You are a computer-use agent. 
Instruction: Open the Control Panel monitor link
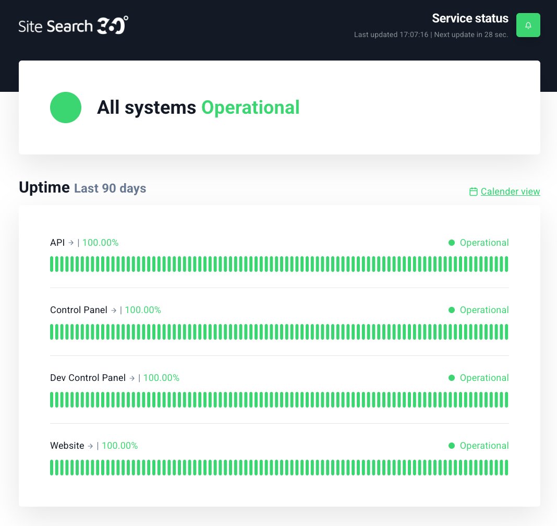[79, 310]
